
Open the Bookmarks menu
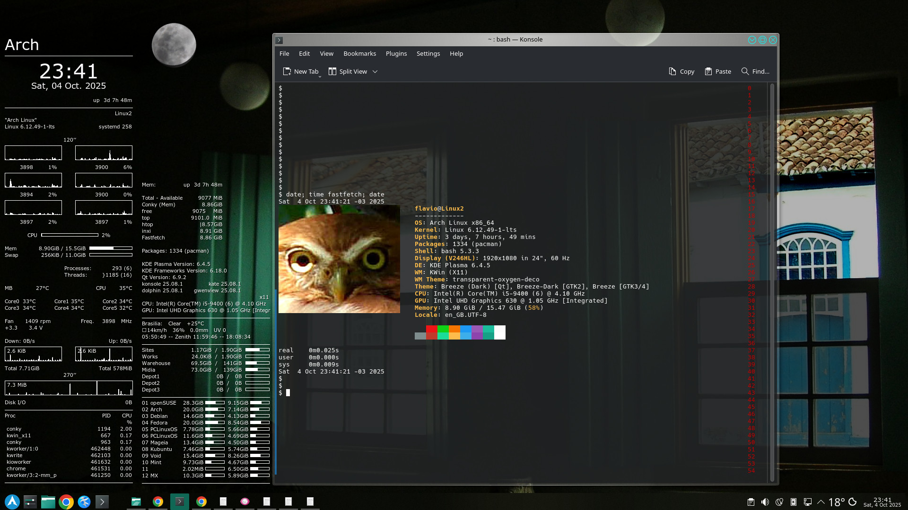click(359, 53)
